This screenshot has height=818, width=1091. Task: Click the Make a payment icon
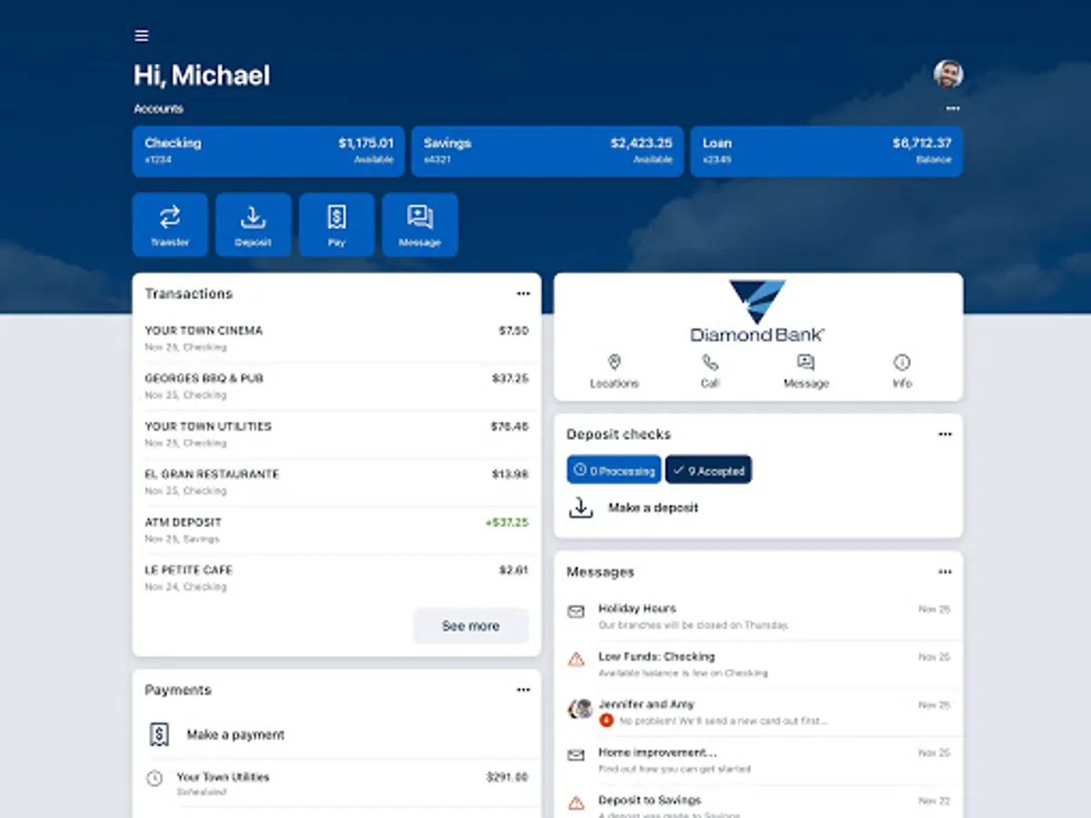159,734
